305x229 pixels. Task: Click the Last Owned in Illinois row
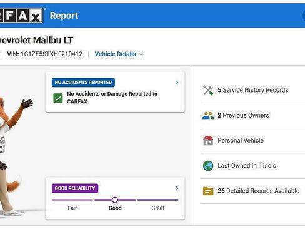(252, 166)
